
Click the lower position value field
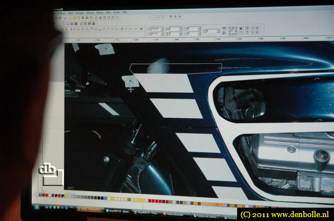coord(156,33)
